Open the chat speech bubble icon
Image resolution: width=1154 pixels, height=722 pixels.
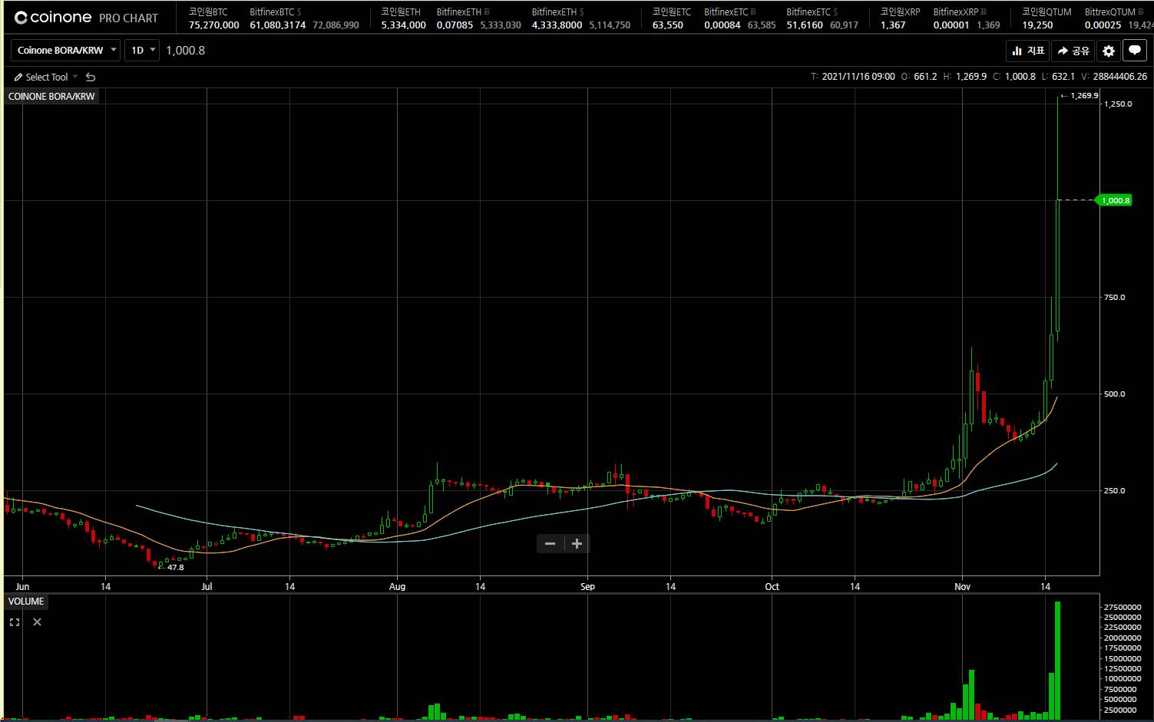tap(1135, 51)
